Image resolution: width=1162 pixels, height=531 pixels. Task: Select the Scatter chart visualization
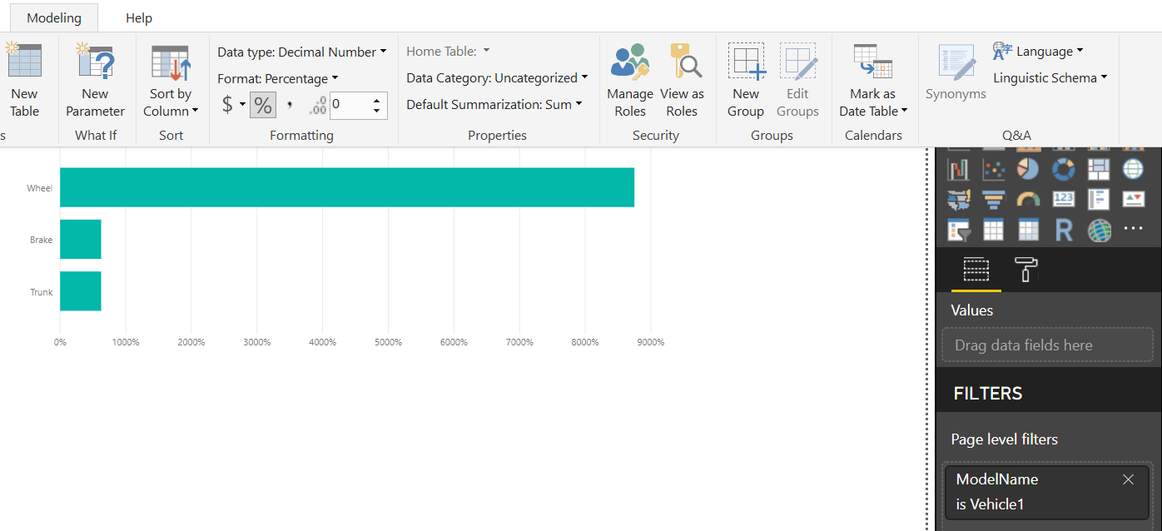(993, 169)
